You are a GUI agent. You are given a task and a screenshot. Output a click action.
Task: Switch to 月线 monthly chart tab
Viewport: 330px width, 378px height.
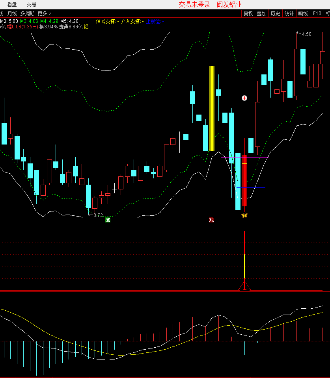(x=12, y=13)
